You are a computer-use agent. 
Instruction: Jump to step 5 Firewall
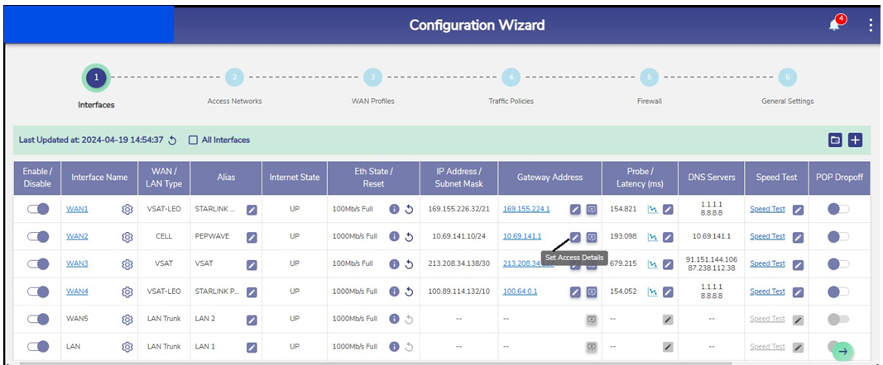tap(650, 78)
